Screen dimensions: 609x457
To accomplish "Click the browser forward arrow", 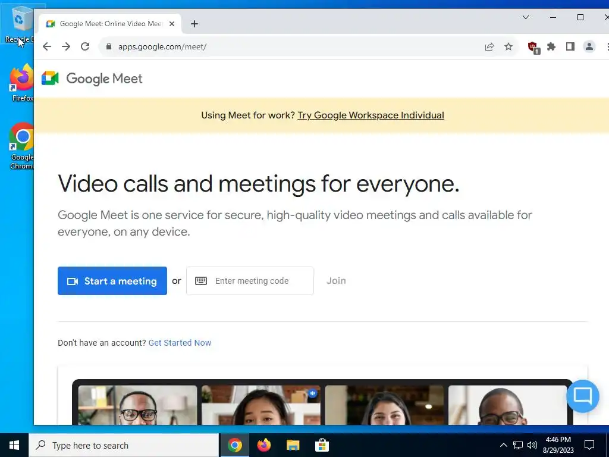I will click(x=66, y=46).
